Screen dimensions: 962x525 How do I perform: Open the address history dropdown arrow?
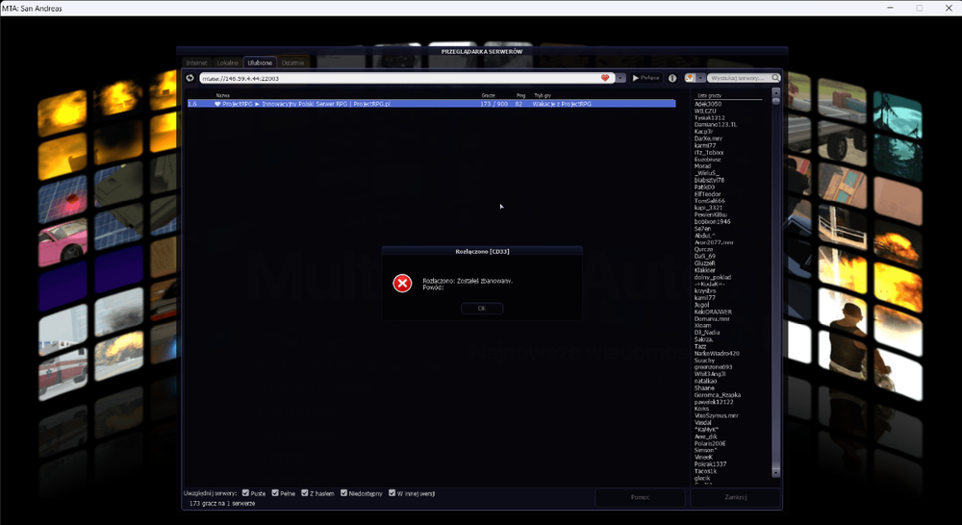click(620, 78)
